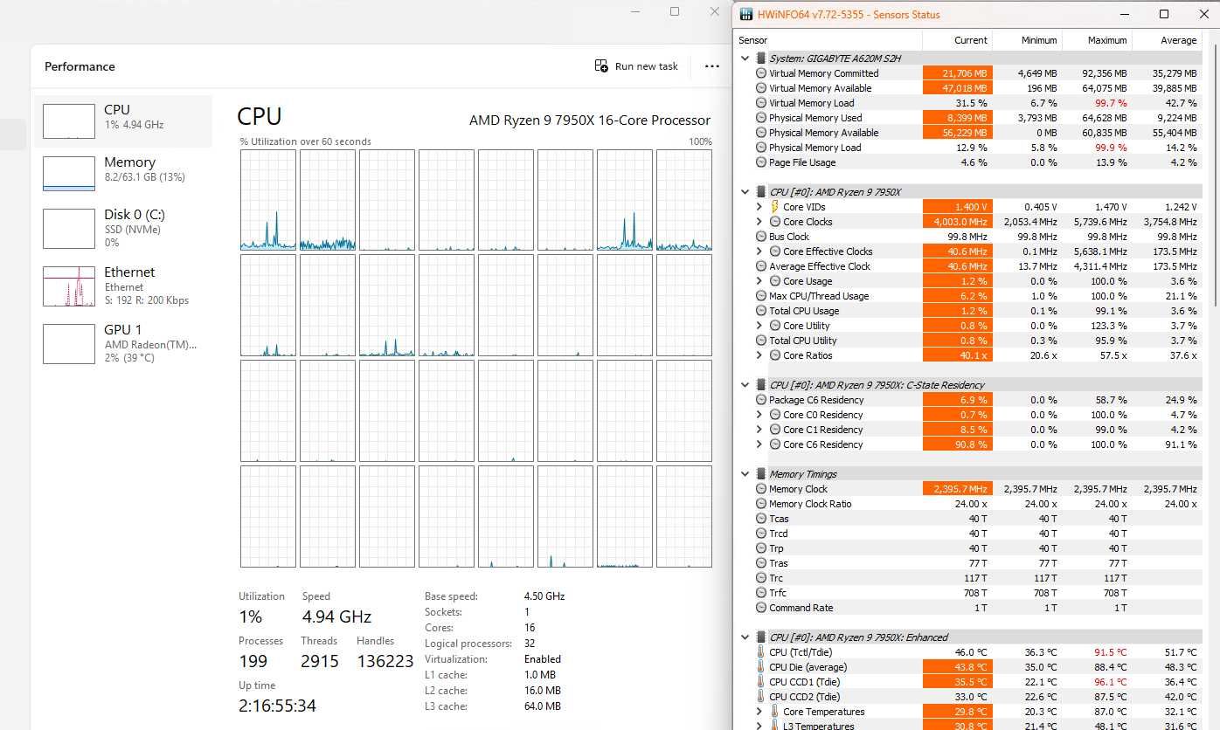Click the Sensor column header
This screenshot has height=730, width=1220.
(828, 40)
